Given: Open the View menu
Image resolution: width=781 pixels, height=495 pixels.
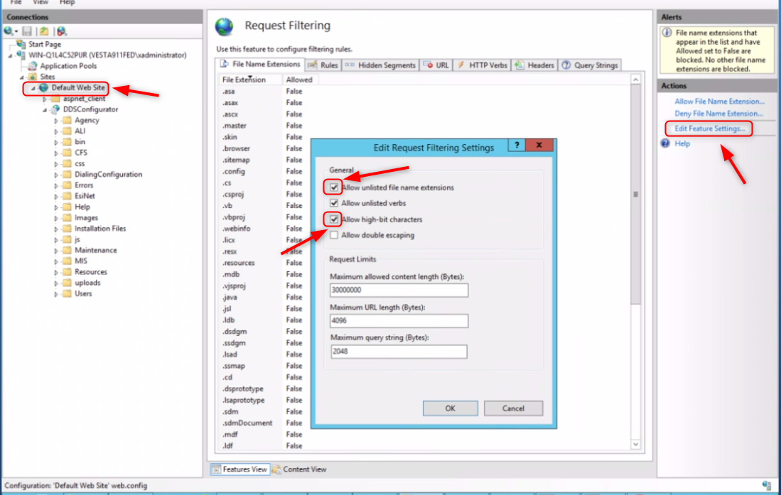Looking at the screenshot, I should pos(41,2).
